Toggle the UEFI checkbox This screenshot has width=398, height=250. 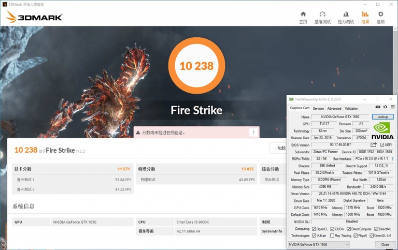[382, 145]
